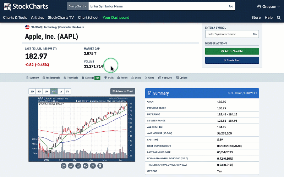Open Charts & Tools menu
Image resolution: width=284 pixels, height=177 pixels.
[15, 17]
